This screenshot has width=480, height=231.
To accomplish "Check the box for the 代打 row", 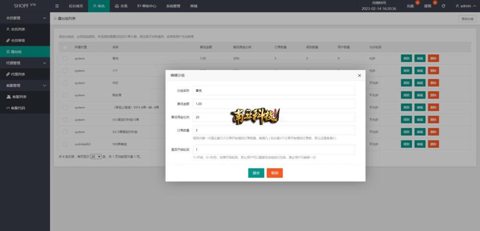I will pyautogui.click(x=65, y=83).
